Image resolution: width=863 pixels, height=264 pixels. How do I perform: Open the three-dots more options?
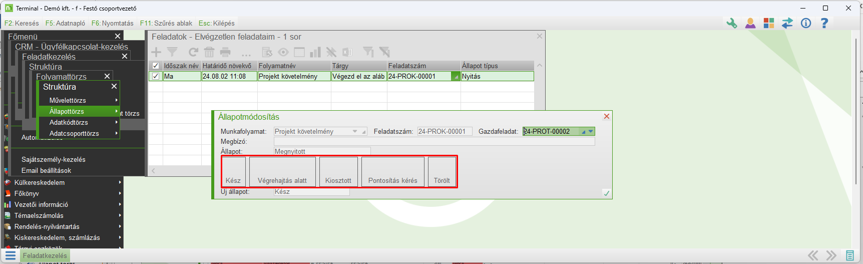246,54
